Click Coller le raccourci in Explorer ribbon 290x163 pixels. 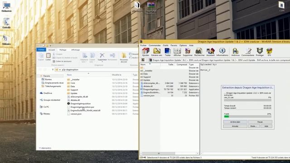[62, 62]
